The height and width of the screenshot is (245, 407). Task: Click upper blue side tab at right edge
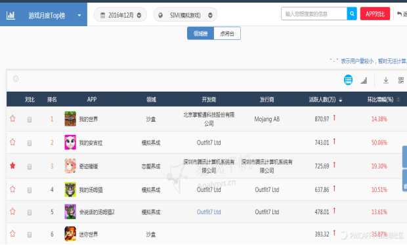pos(404,157)
